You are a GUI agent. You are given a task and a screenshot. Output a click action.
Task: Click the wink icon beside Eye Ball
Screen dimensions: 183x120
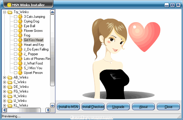click(20, 26)
